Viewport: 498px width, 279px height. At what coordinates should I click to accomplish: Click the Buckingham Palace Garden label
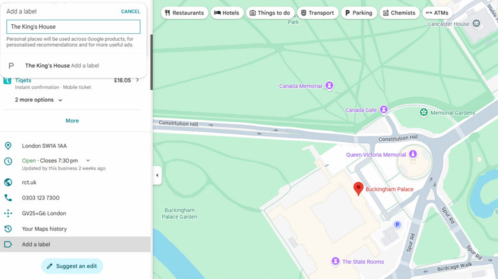click(179, 213)
